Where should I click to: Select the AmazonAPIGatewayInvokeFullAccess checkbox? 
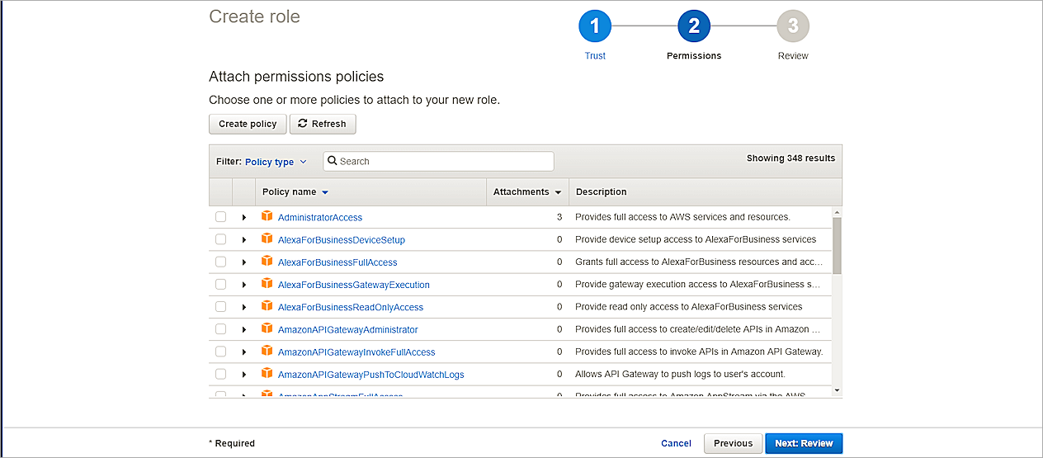[220, 352]
